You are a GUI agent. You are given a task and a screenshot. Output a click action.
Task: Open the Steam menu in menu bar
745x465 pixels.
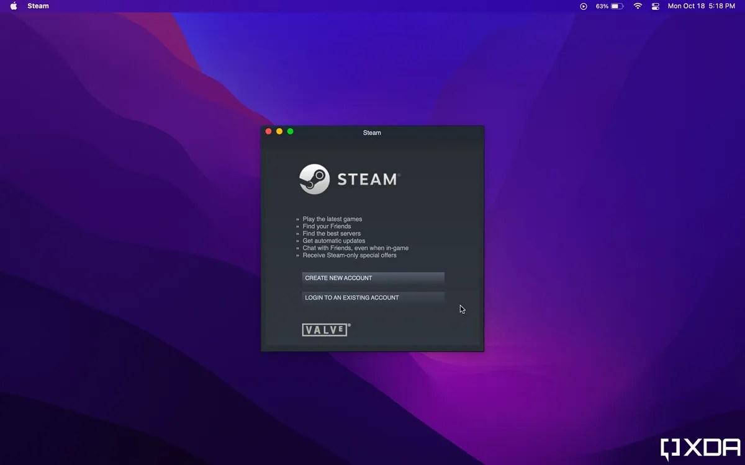[x=38, y=6]
